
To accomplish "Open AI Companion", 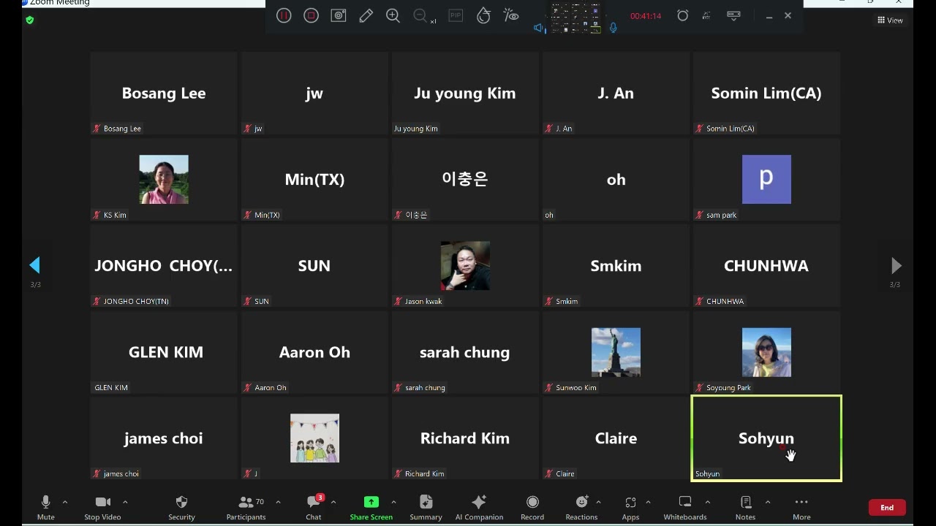I will [x=479, y=507].
